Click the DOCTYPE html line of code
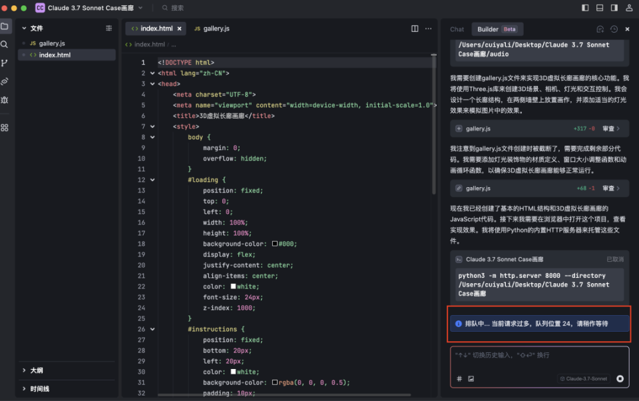This screenshot has height=401, width=639. (186, 63)
